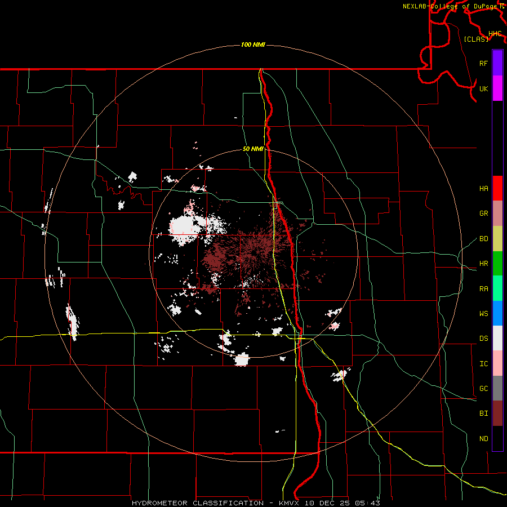Click the BI dark-red legend swatch
507x507 pixels.
tap(497, 413)
